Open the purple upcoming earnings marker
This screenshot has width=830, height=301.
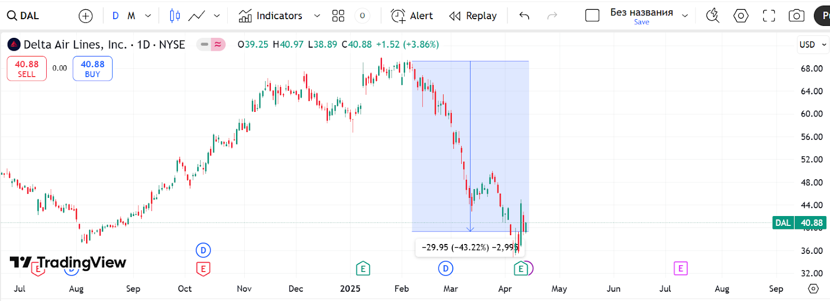point(681,268)
